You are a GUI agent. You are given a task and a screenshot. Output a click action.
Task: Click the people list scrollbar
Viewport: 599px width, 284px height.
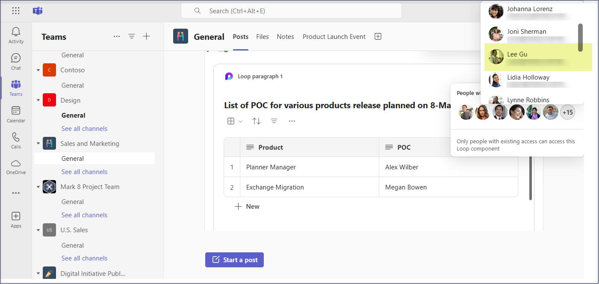click(x=580, y=38)
